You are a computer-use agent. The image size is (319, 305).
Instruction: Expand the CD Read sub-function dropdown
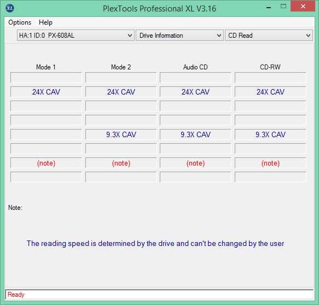pos(269,36)
